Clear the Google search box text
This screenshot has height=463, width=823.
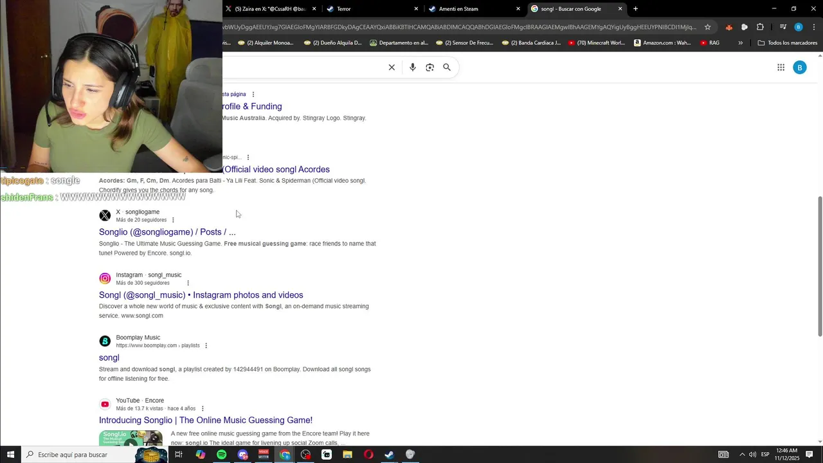[392, 68]
